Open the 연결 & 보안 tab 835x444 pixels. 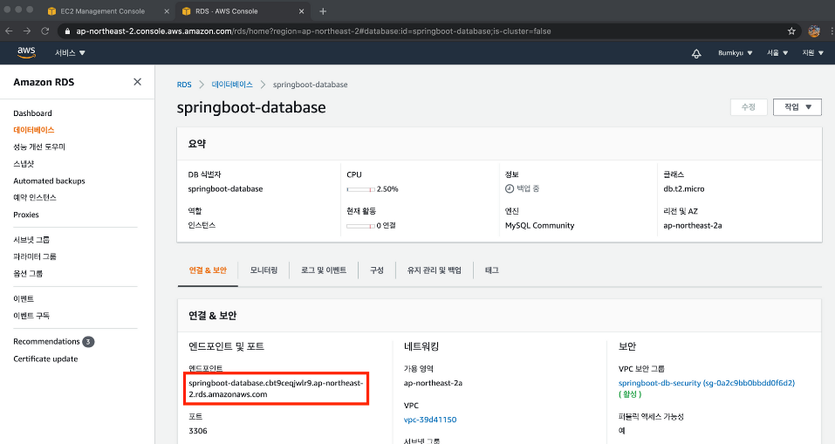(208, 270)
